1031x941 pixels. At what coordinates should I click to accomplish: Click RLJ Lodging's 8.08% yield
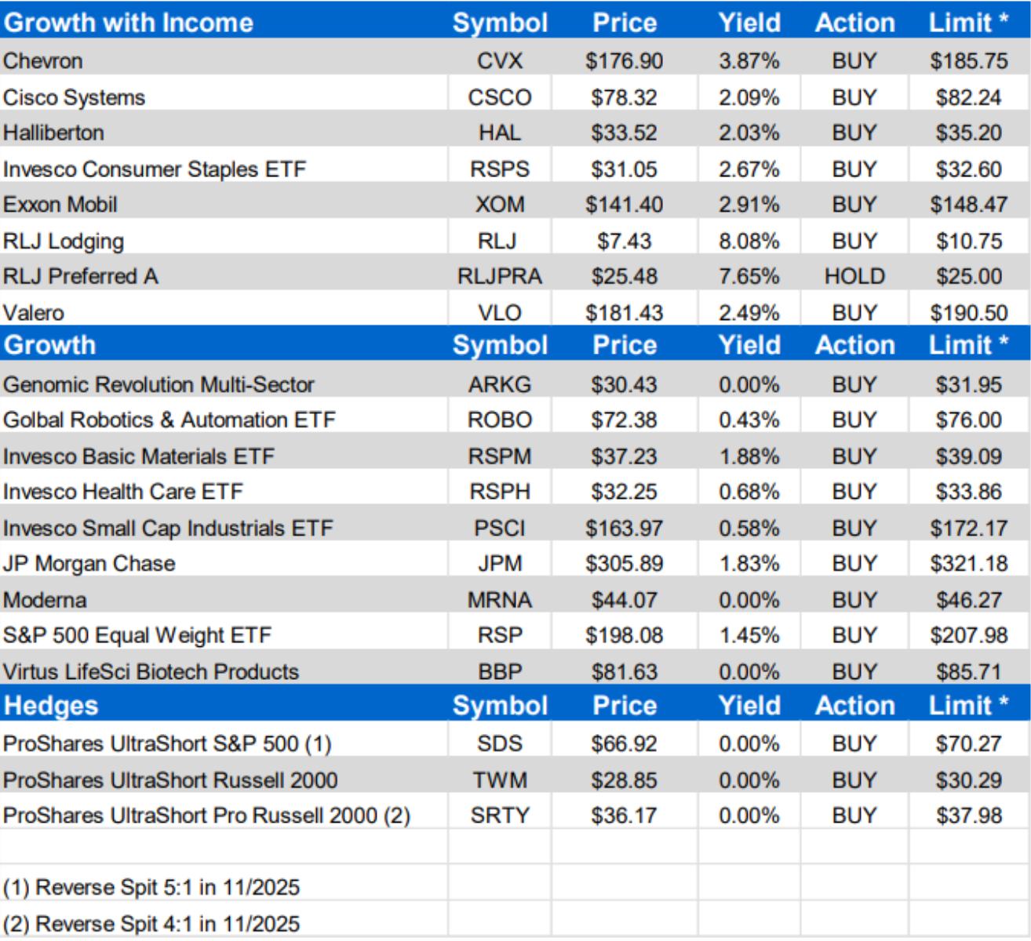coord(749,241)
